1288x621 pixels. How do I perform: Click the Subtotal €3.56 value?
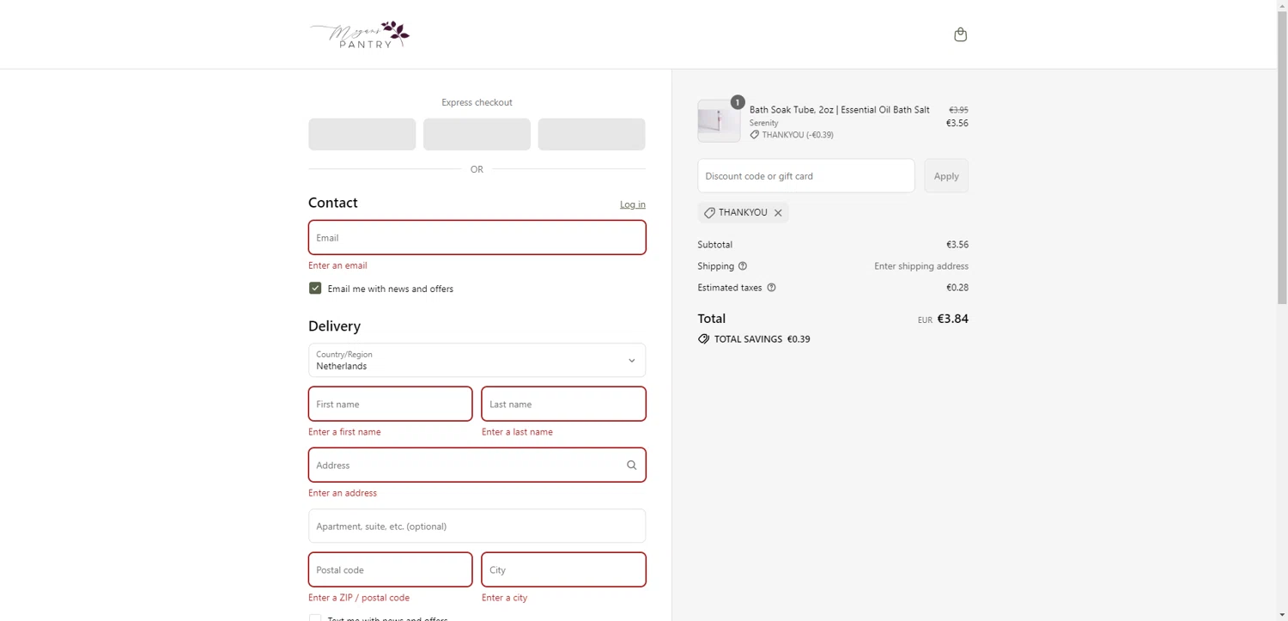957,245
